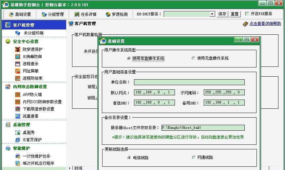This screenshot has width=285, height=170.
Task: Click the 未分组终端 computers icon
Action: click(x=18, y=33)
